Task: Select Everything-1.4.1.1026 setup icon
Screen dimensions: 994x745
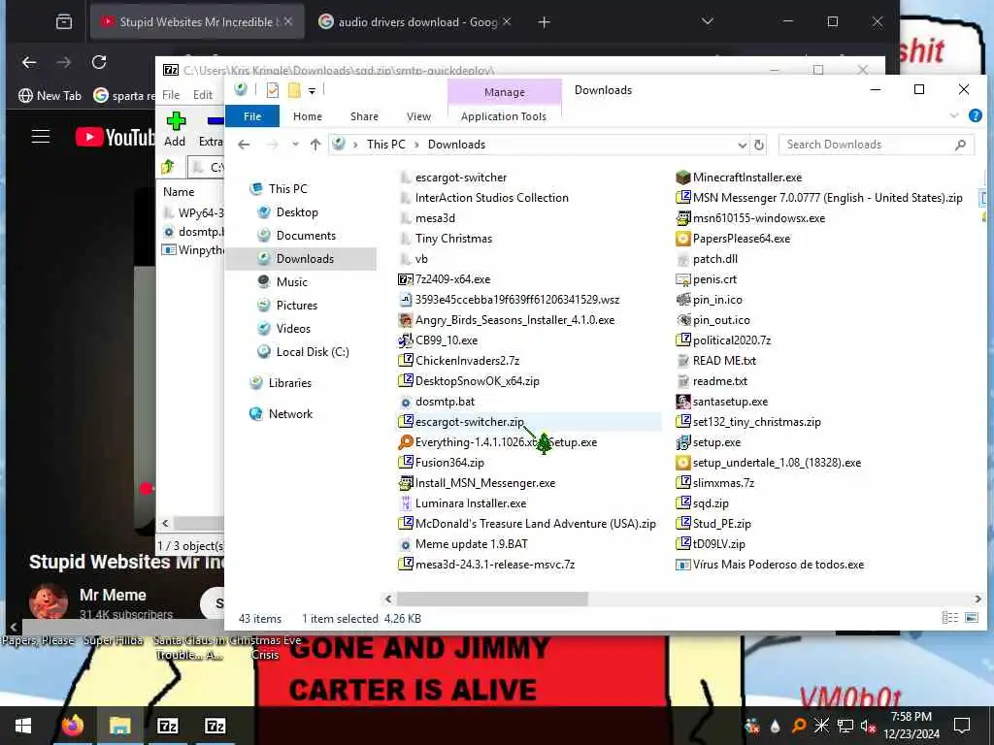Action: (405, 442)
